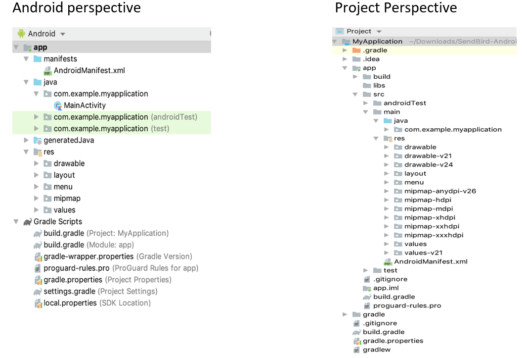Expand com.example.myapplication (androidTest) package

click(x=36, y=117)
